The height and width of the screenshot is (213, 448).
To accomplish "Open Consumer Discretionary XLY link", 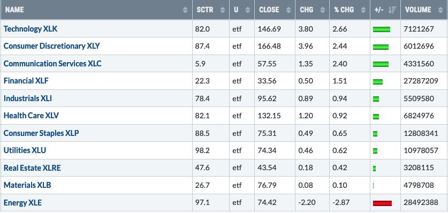I will [52, 46].
